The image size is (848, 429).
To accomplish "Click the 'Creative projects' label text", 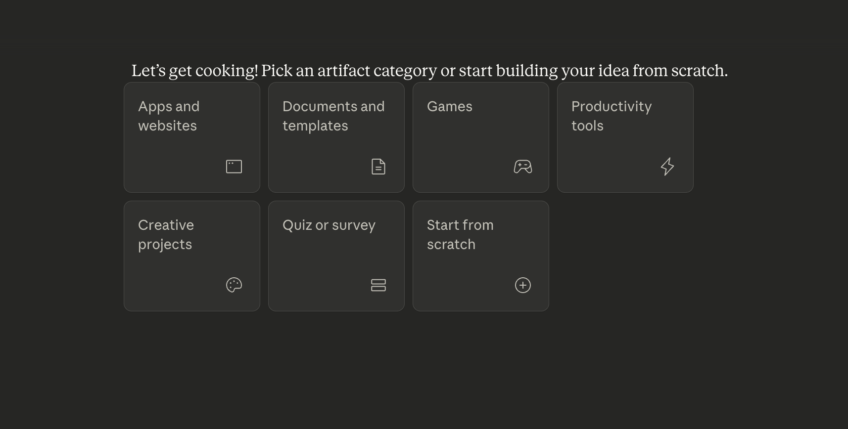I will [166, 235].
